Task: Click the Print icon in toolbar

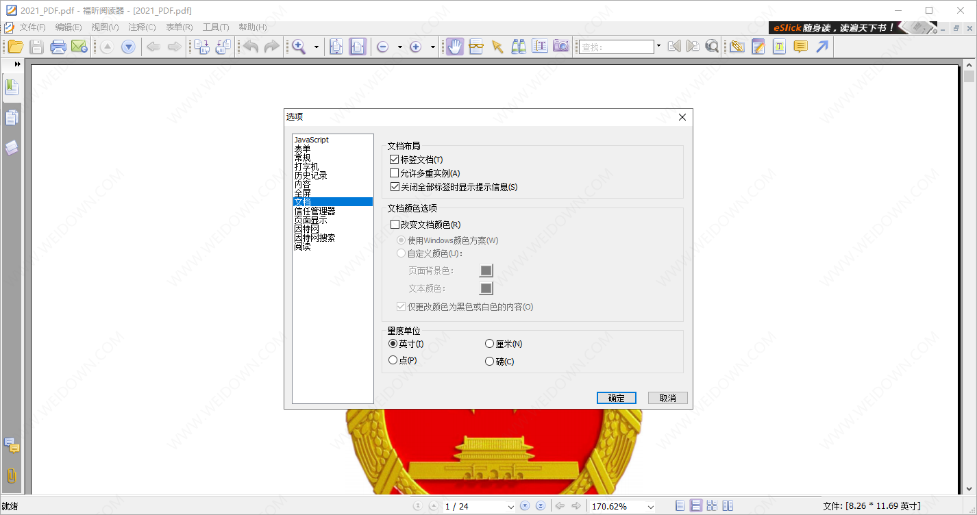Action: click(58, 47)
